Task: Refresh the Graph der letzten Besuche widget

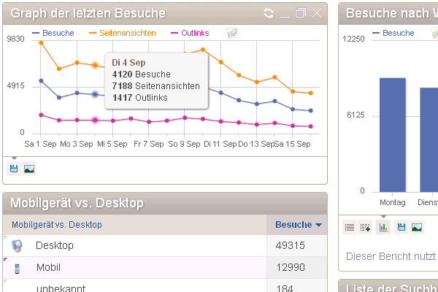Action: tap(269, 13)
